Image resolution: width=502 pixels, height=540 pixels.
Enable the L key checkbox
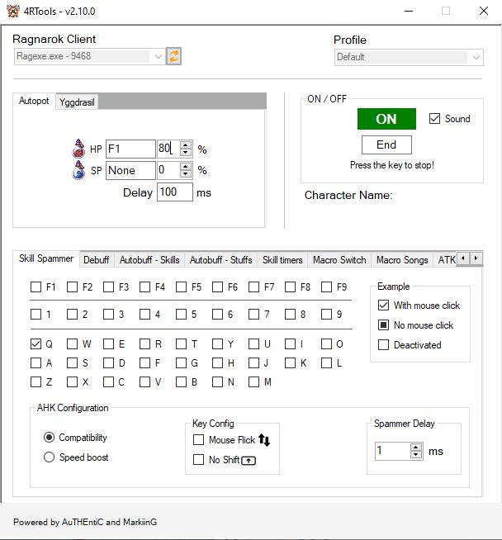[x=326, y=362]
